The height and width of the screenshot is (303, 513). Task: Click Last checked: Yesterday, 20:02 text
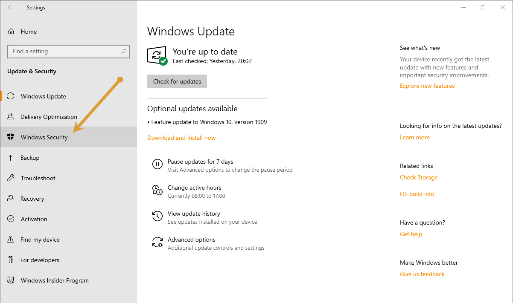click(x=212, y=61)
